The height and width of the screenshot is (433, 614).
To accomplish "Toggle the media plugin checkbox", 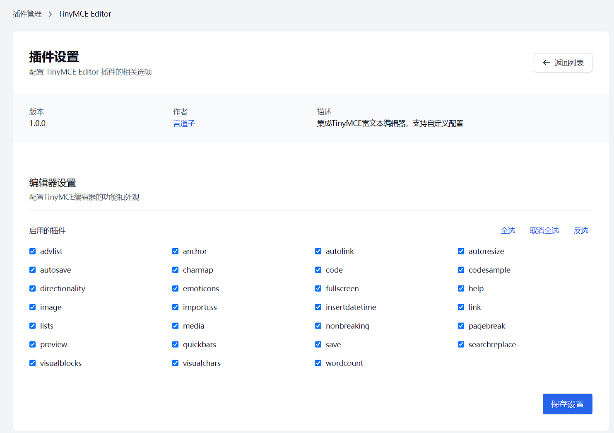I will click(176, 326).
